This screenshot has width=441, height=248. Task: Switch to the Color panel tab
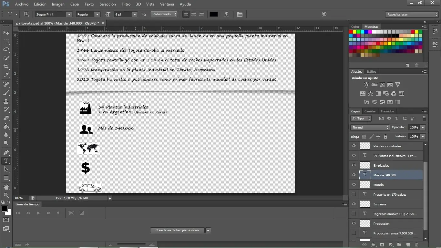click(355, 27)
